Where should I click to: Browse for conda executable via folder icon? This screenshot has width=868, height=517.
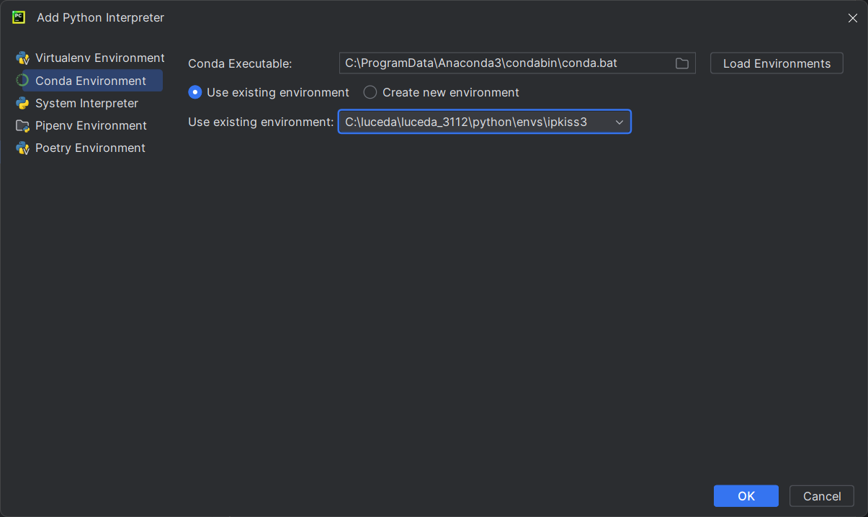681,63
